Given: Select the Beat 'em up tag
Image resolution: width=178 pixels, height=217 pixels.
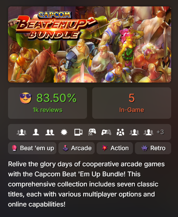Looking at the screenshot, I should coord(32,148).
